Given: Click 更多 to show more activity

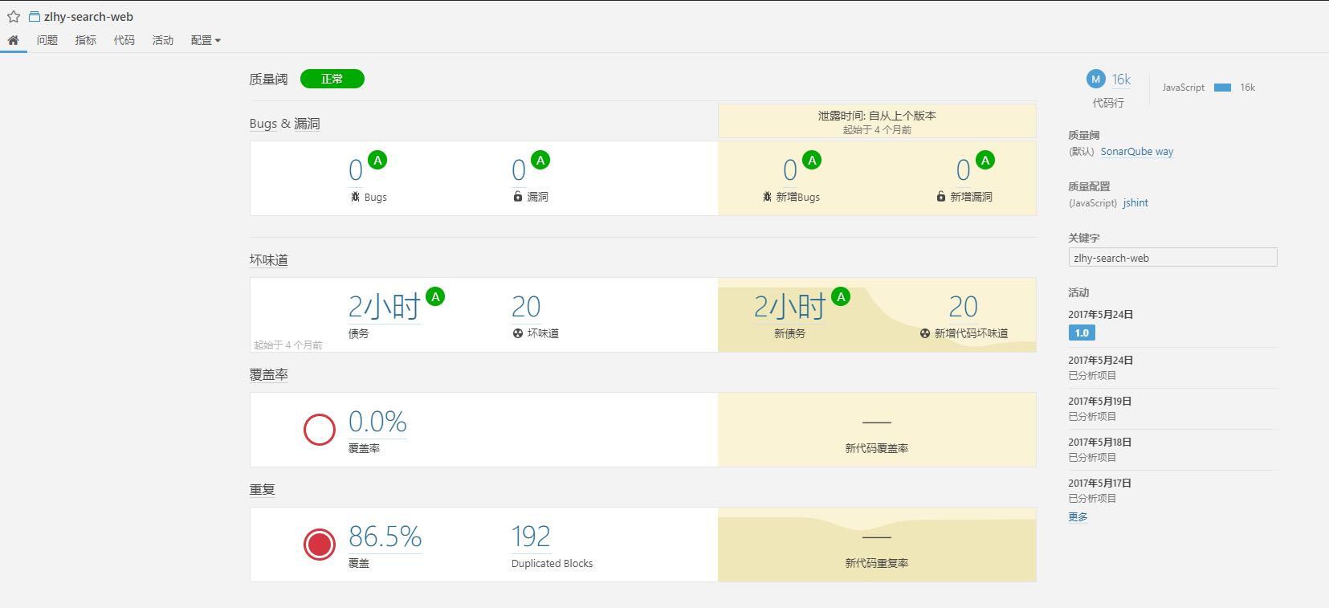Looking at the screenshot, I should click(x=1078, y=517).
